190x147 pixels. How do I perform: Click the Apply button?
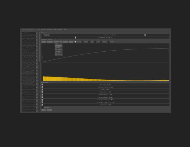coord(44,110)
